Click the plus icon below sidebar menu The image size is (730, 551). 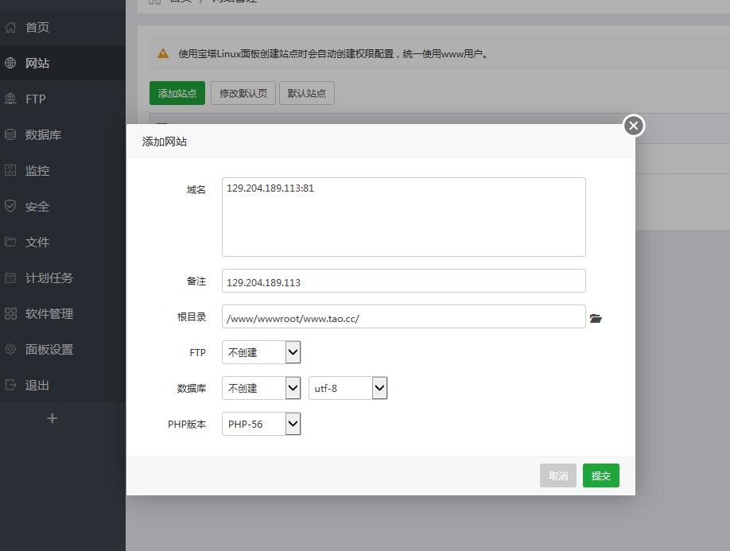[52, 418]
